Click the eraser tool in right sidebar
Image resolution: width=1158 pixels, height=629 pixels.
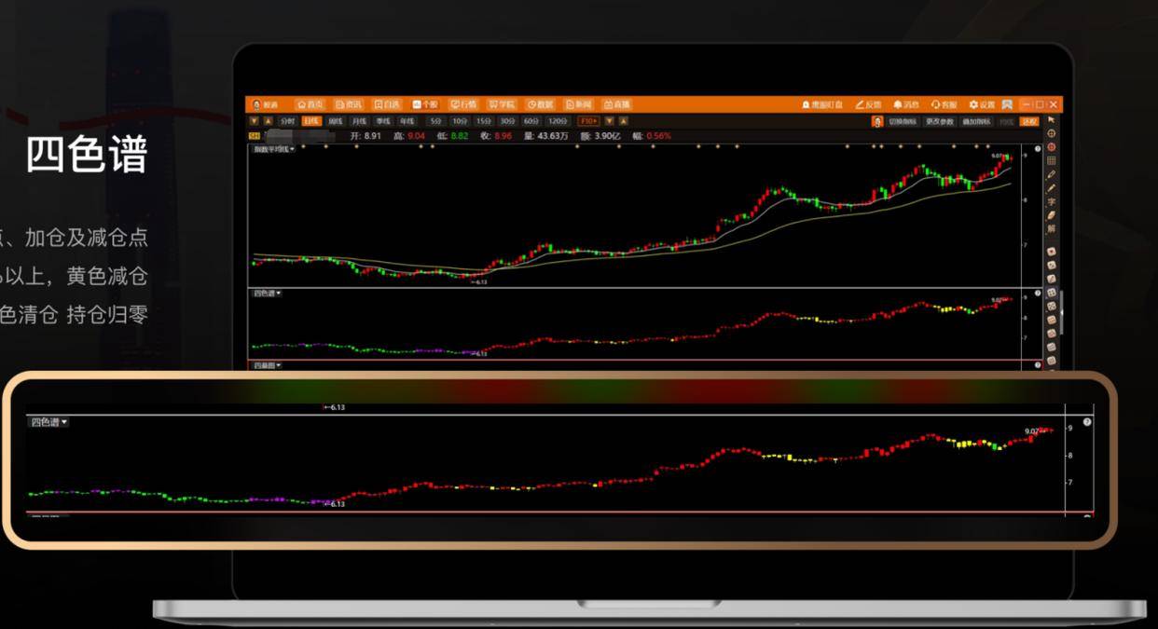[x=1051, y=215]
